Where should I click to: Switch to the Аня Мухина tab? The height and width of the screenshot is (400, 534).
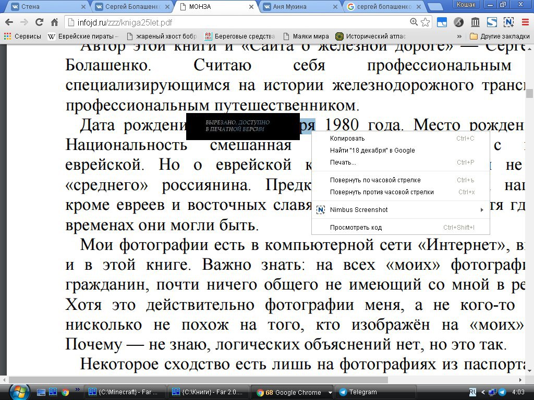300,6
